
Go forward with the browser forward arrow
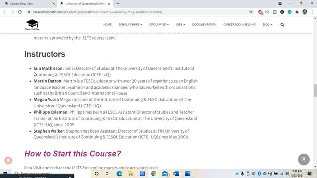point(12,12)
